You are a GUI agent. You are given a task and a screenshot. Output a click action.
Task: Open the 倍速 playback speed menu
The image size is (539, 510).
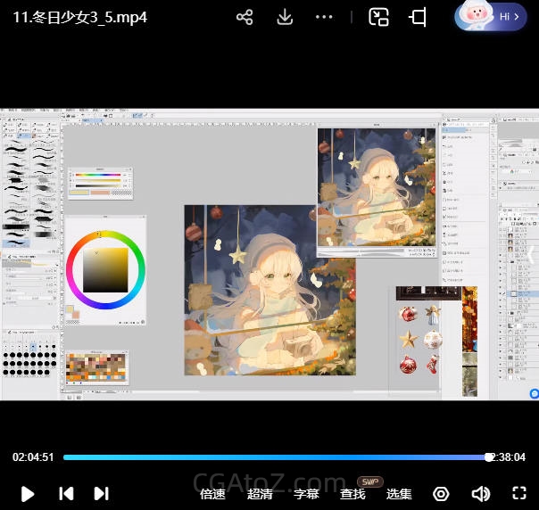pyautogui.click(x=212, y=494)
